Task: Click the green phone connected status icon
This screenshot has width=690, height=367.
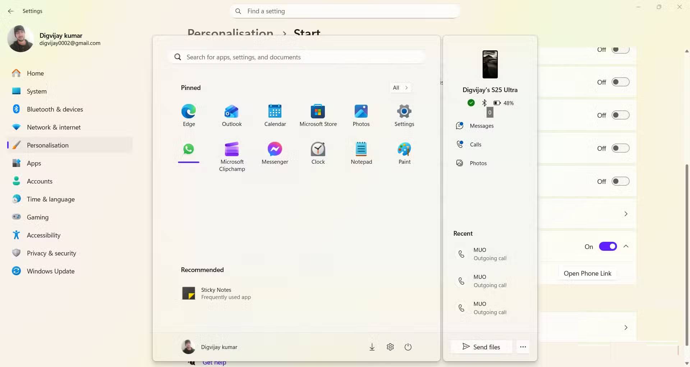Action: (471, 103)
